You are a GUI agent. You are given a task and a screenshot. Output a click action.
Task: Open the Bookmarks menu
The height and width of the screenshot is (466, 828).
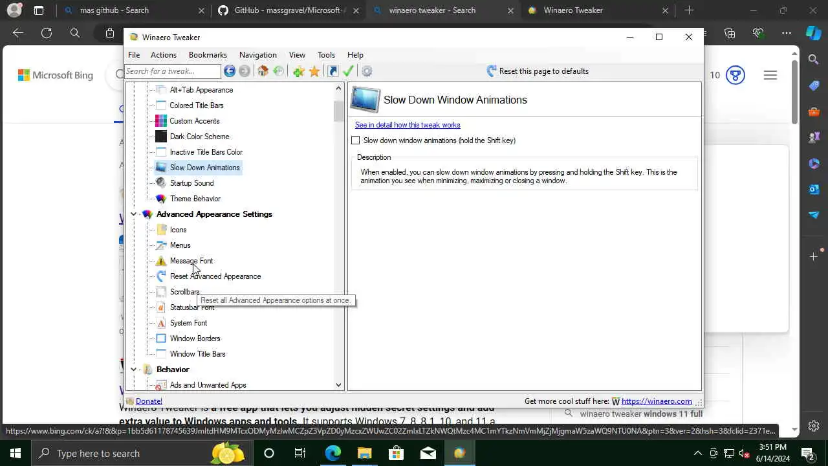[x=208, y=55]
